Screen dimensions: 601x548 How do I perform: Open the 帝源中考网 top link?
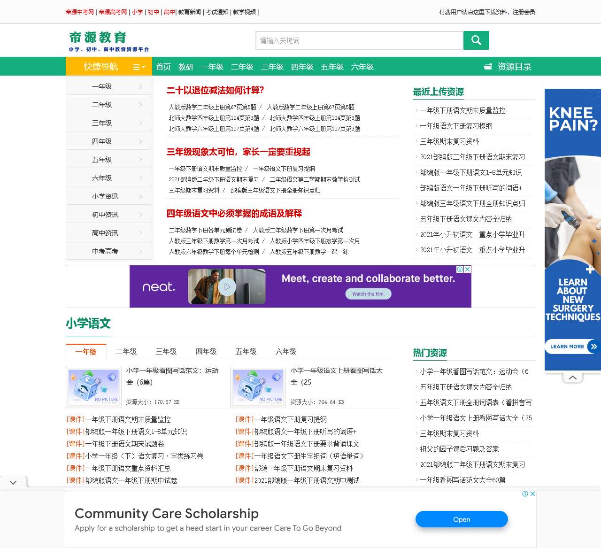(x=80, y=12)
